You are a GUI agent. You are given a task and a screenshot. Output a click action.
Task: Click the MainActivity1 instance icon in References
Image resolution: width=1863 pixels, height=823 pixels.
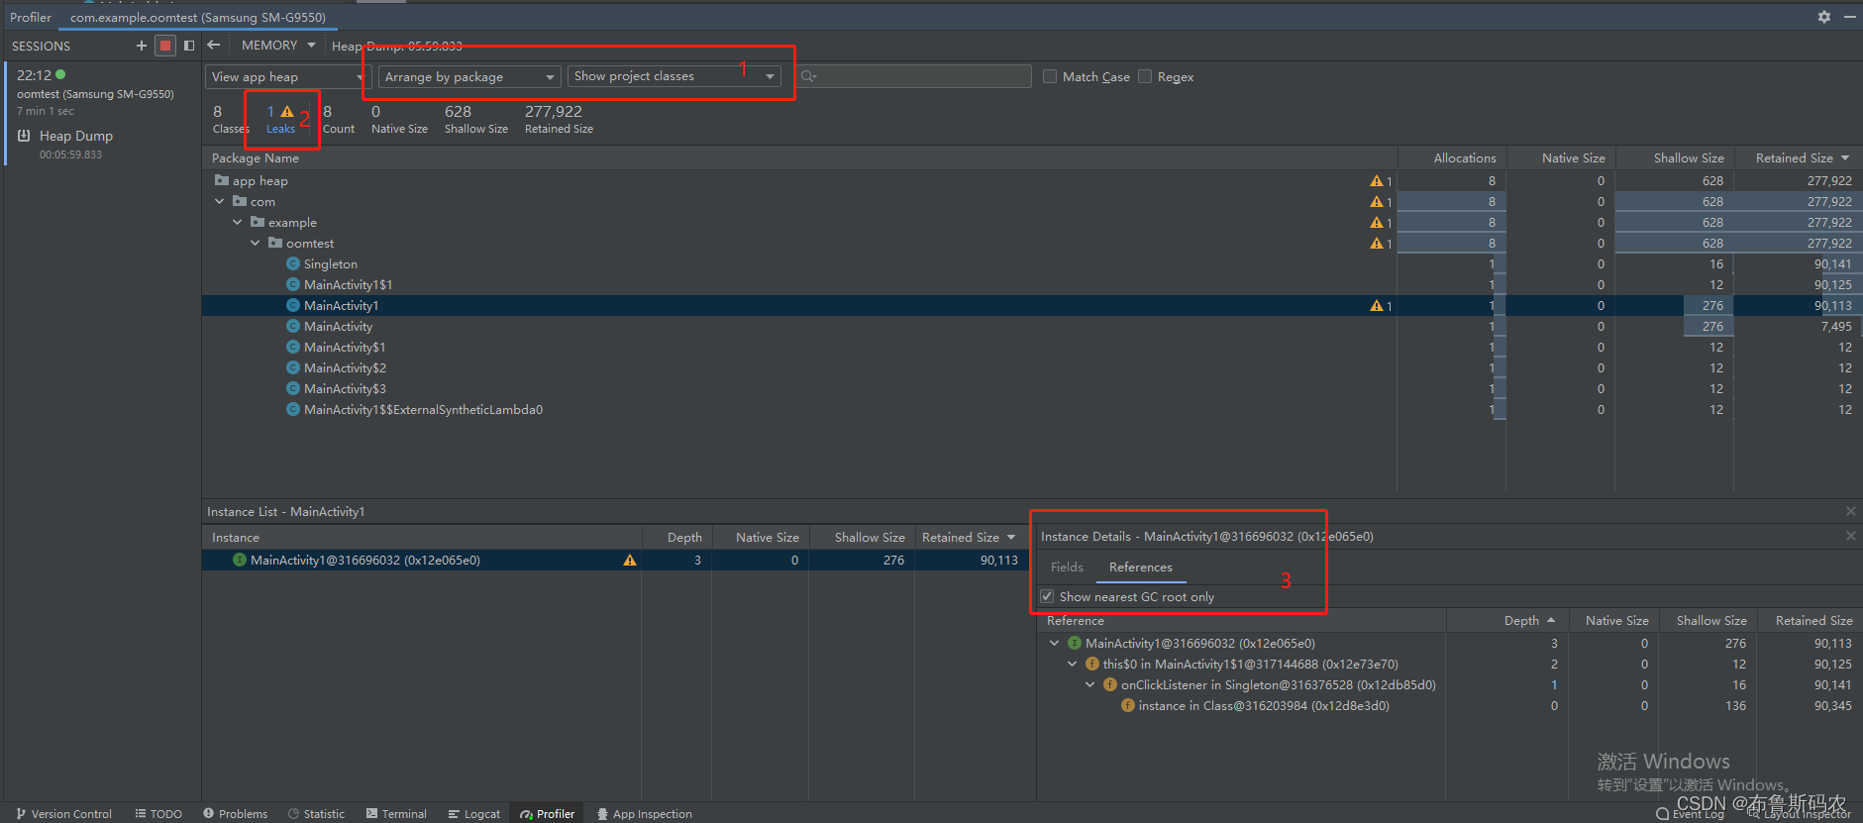pos(1075,644)
